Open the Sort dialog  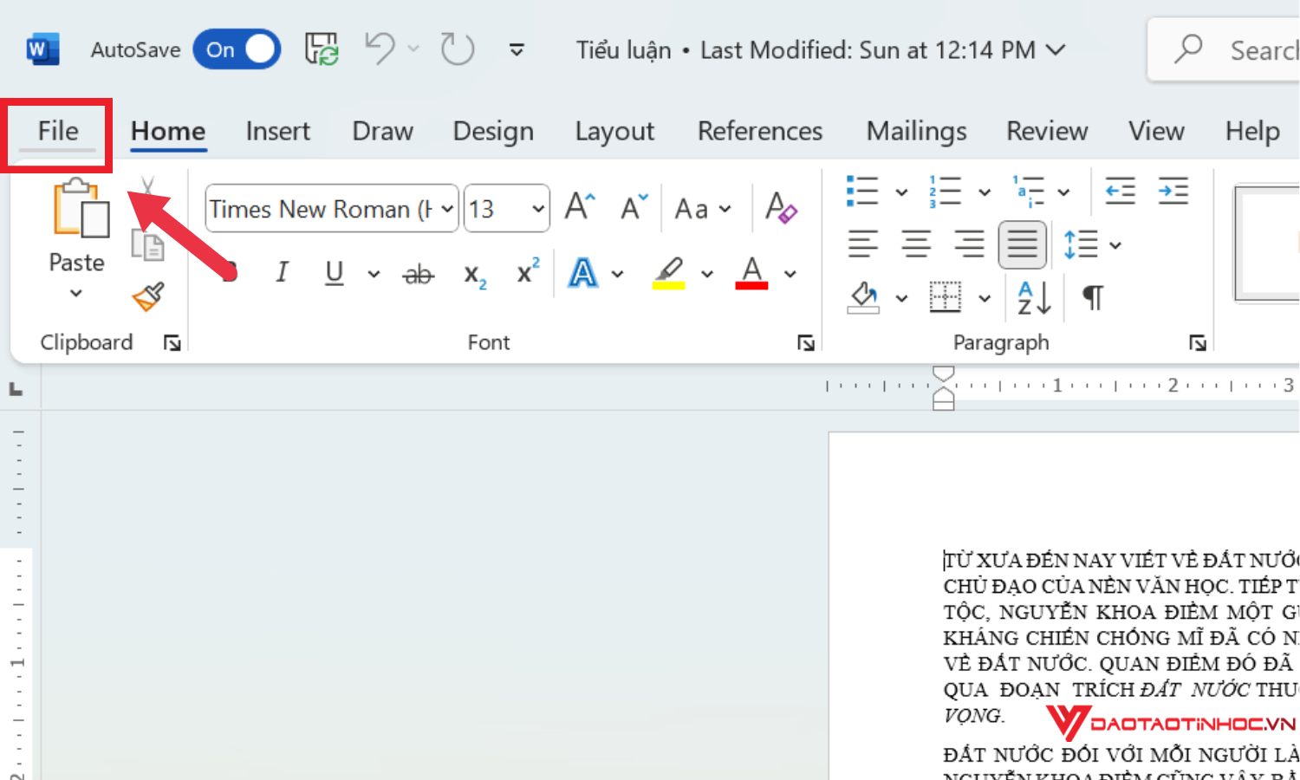[1032, 297]
